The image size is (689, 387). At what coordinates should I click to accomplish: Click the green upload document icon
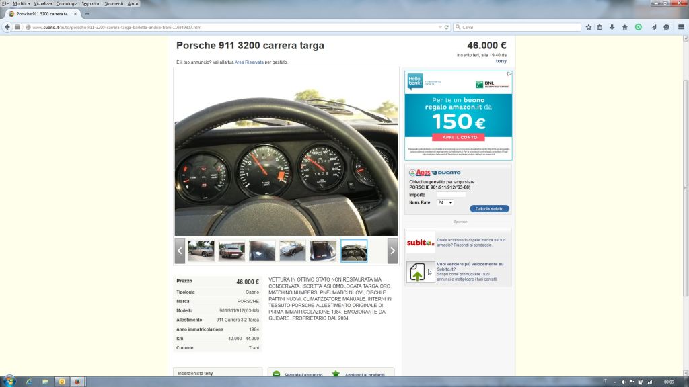tap(417, 272)
